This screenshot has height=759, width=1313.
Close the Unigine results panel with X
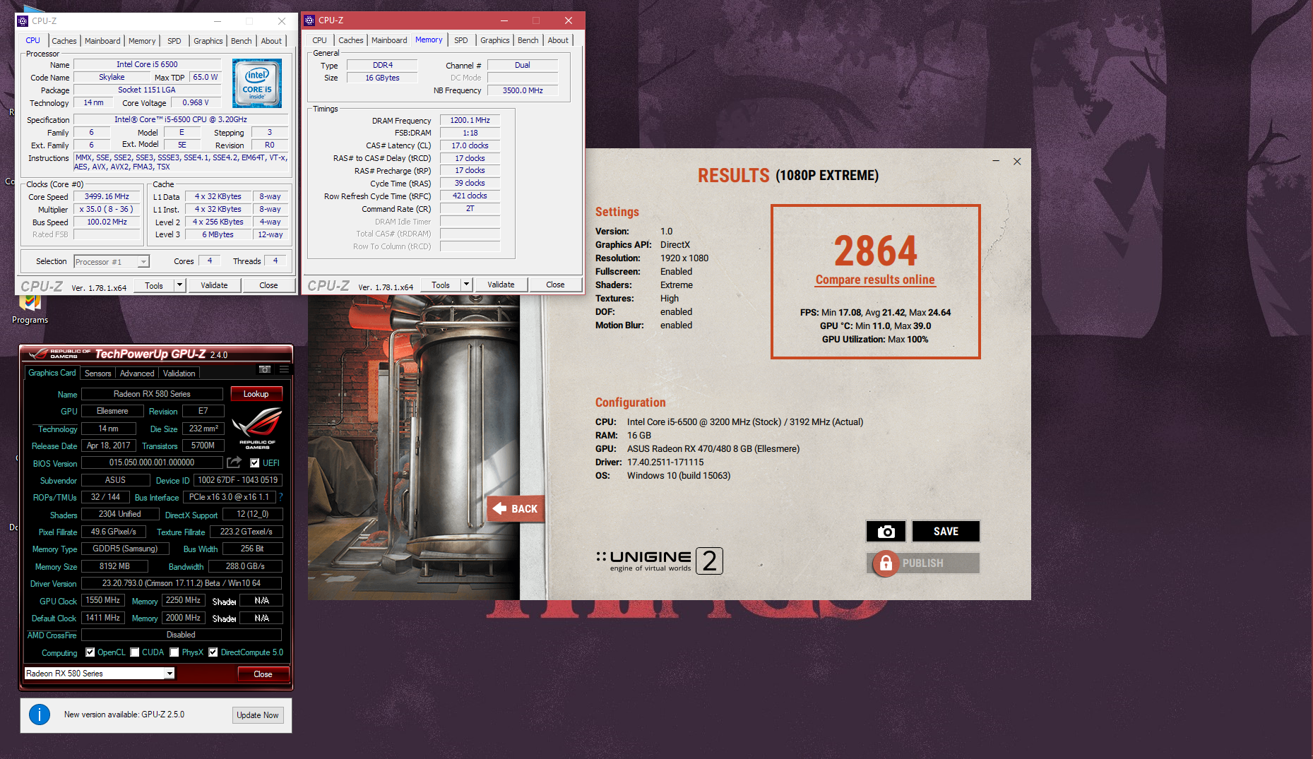[x=1017, y=162]
